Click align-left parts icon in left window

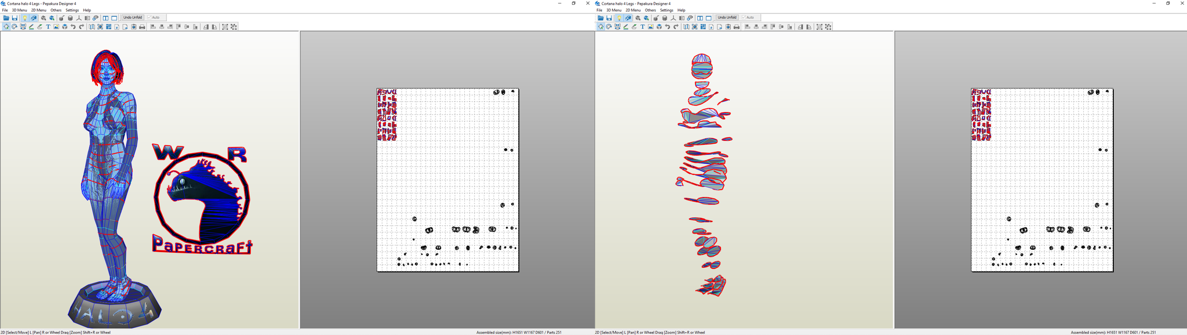coord(152,27)
